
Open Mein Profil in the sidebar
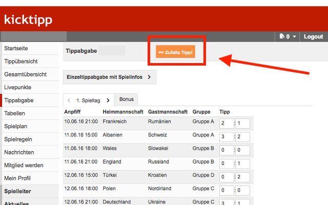(30, 178)
